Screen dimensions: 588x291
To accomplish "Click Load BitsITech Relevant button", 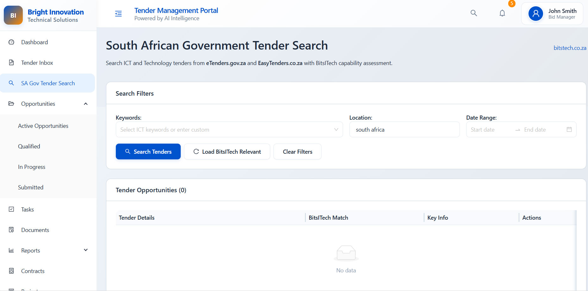I will click(x=227, y=152).
